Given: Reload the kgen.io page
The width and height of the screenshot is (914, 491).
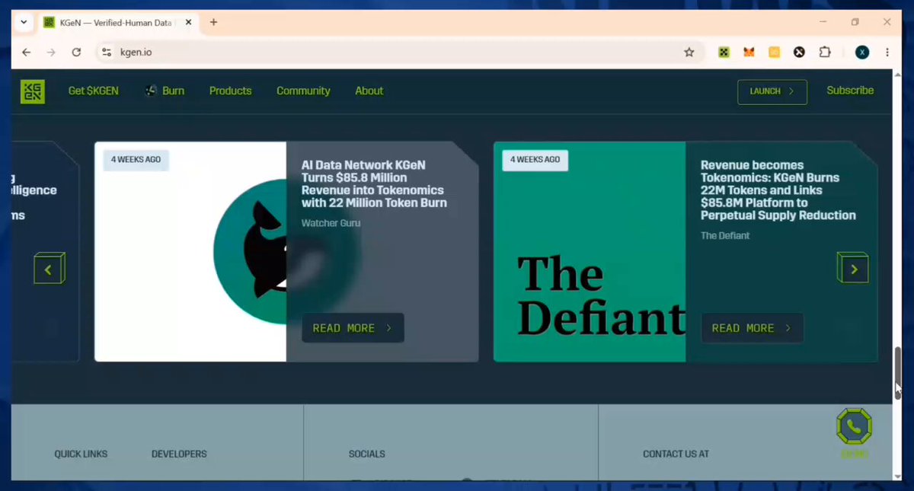Looking at the screenshot, I should tap(76, 53).
